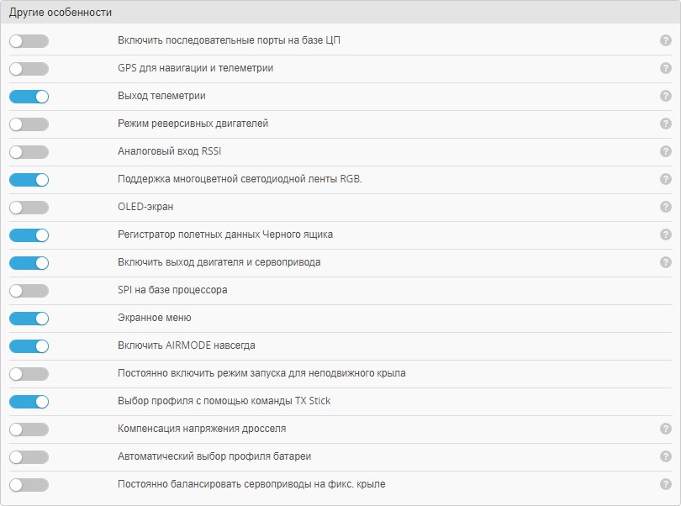Open help for Аналоговый вход RSSI
The width and height of the screenshot is (681, 506).
click(665, 151)
